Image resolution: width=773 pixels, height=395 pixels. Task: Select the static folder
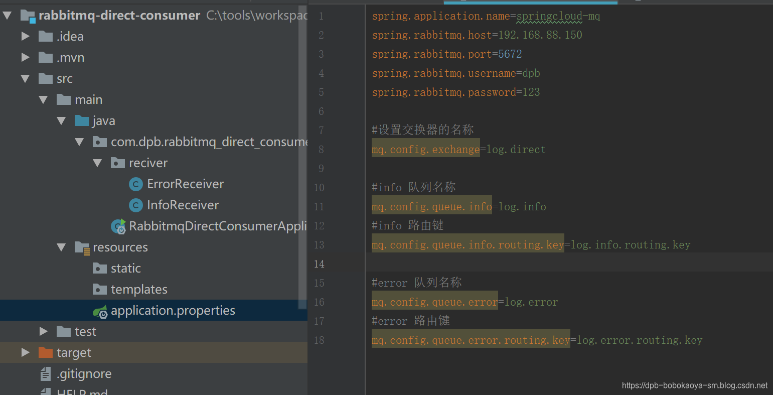pyautogui.click(x=126, y=269)
